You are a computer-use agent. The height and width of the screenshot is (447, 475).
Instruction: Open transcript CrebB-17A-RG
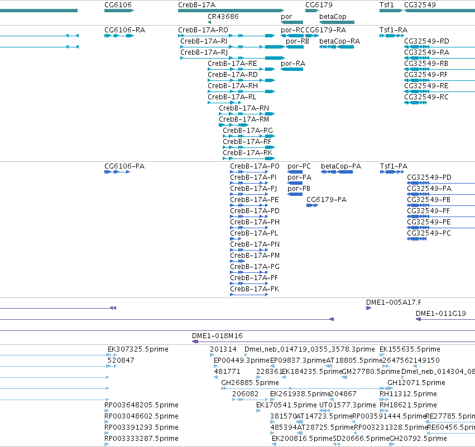coord(248,131)
